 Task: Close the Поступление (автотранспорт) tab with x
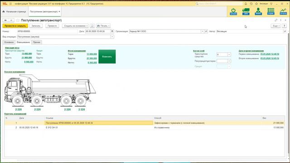tap(59, 11)
